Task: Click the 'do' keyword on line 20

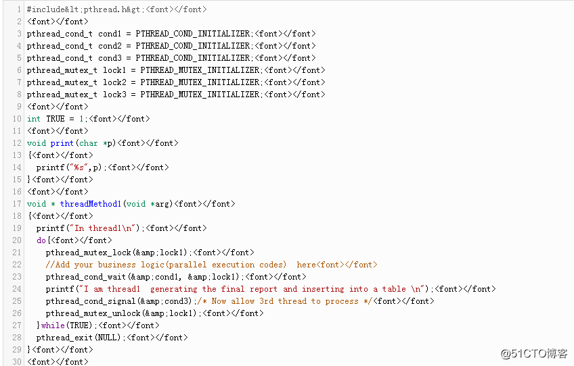Action: 41,240
